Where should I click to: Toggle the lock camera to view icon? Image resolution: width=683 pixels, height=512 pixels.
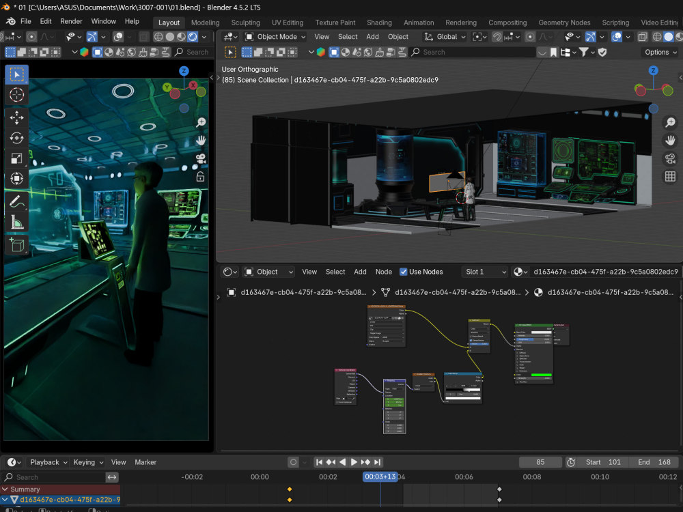(200, 176)
